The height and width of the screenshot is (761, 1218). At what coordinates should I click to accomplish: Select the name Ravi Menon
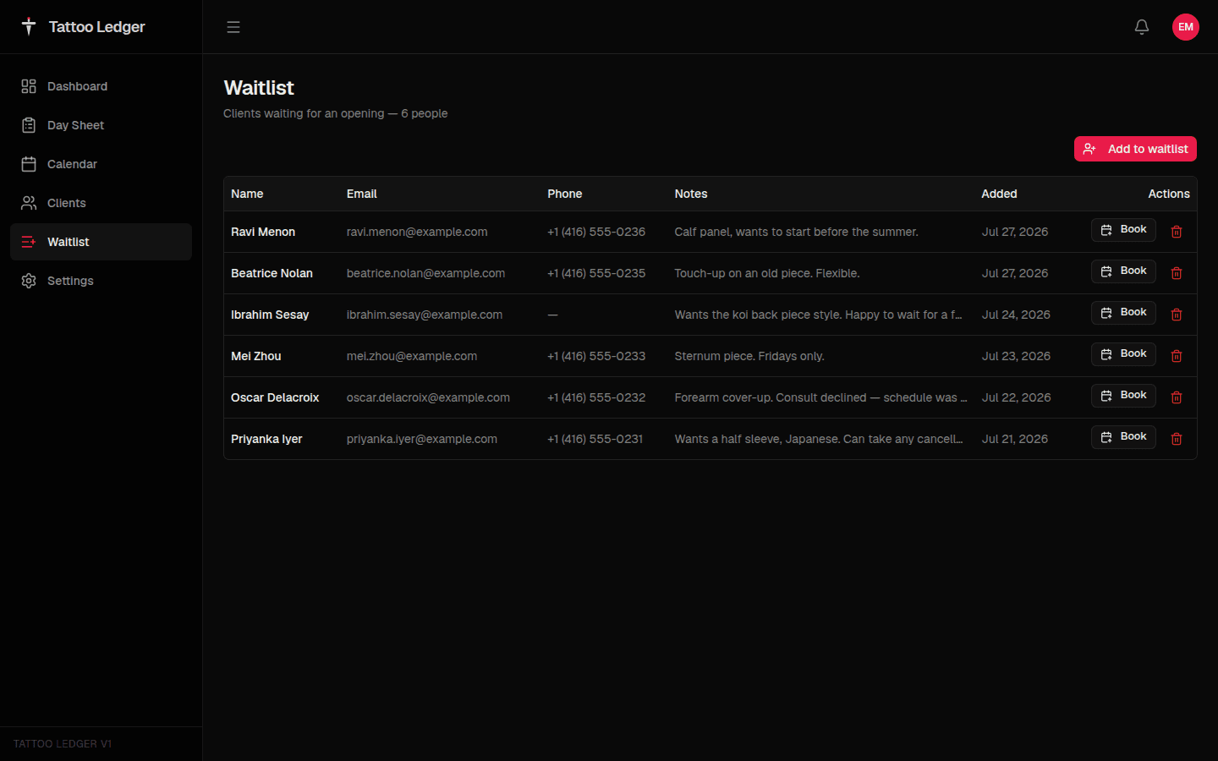tap(263, 232)
